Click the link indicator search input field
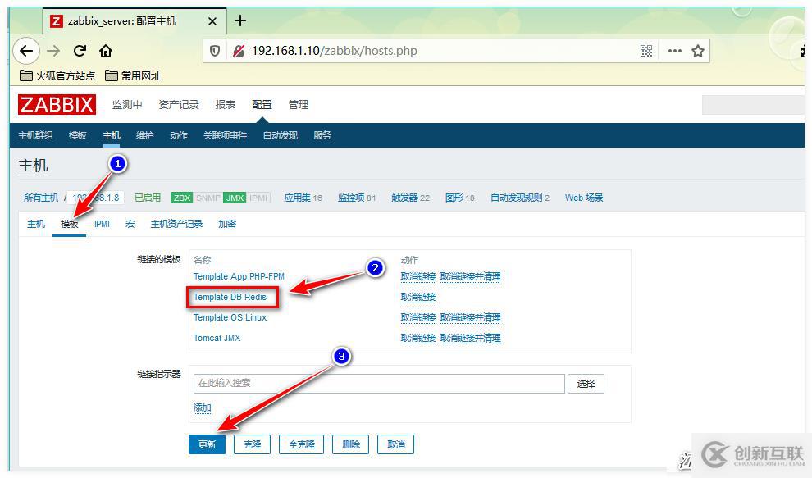 point(377,383)
